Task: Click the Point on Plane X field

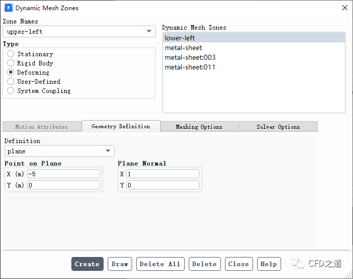Action: [x=64, y=174]
